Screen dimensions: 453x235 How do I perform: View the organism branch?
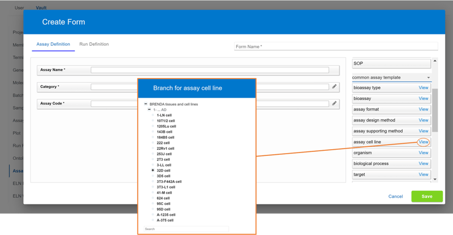423,153
